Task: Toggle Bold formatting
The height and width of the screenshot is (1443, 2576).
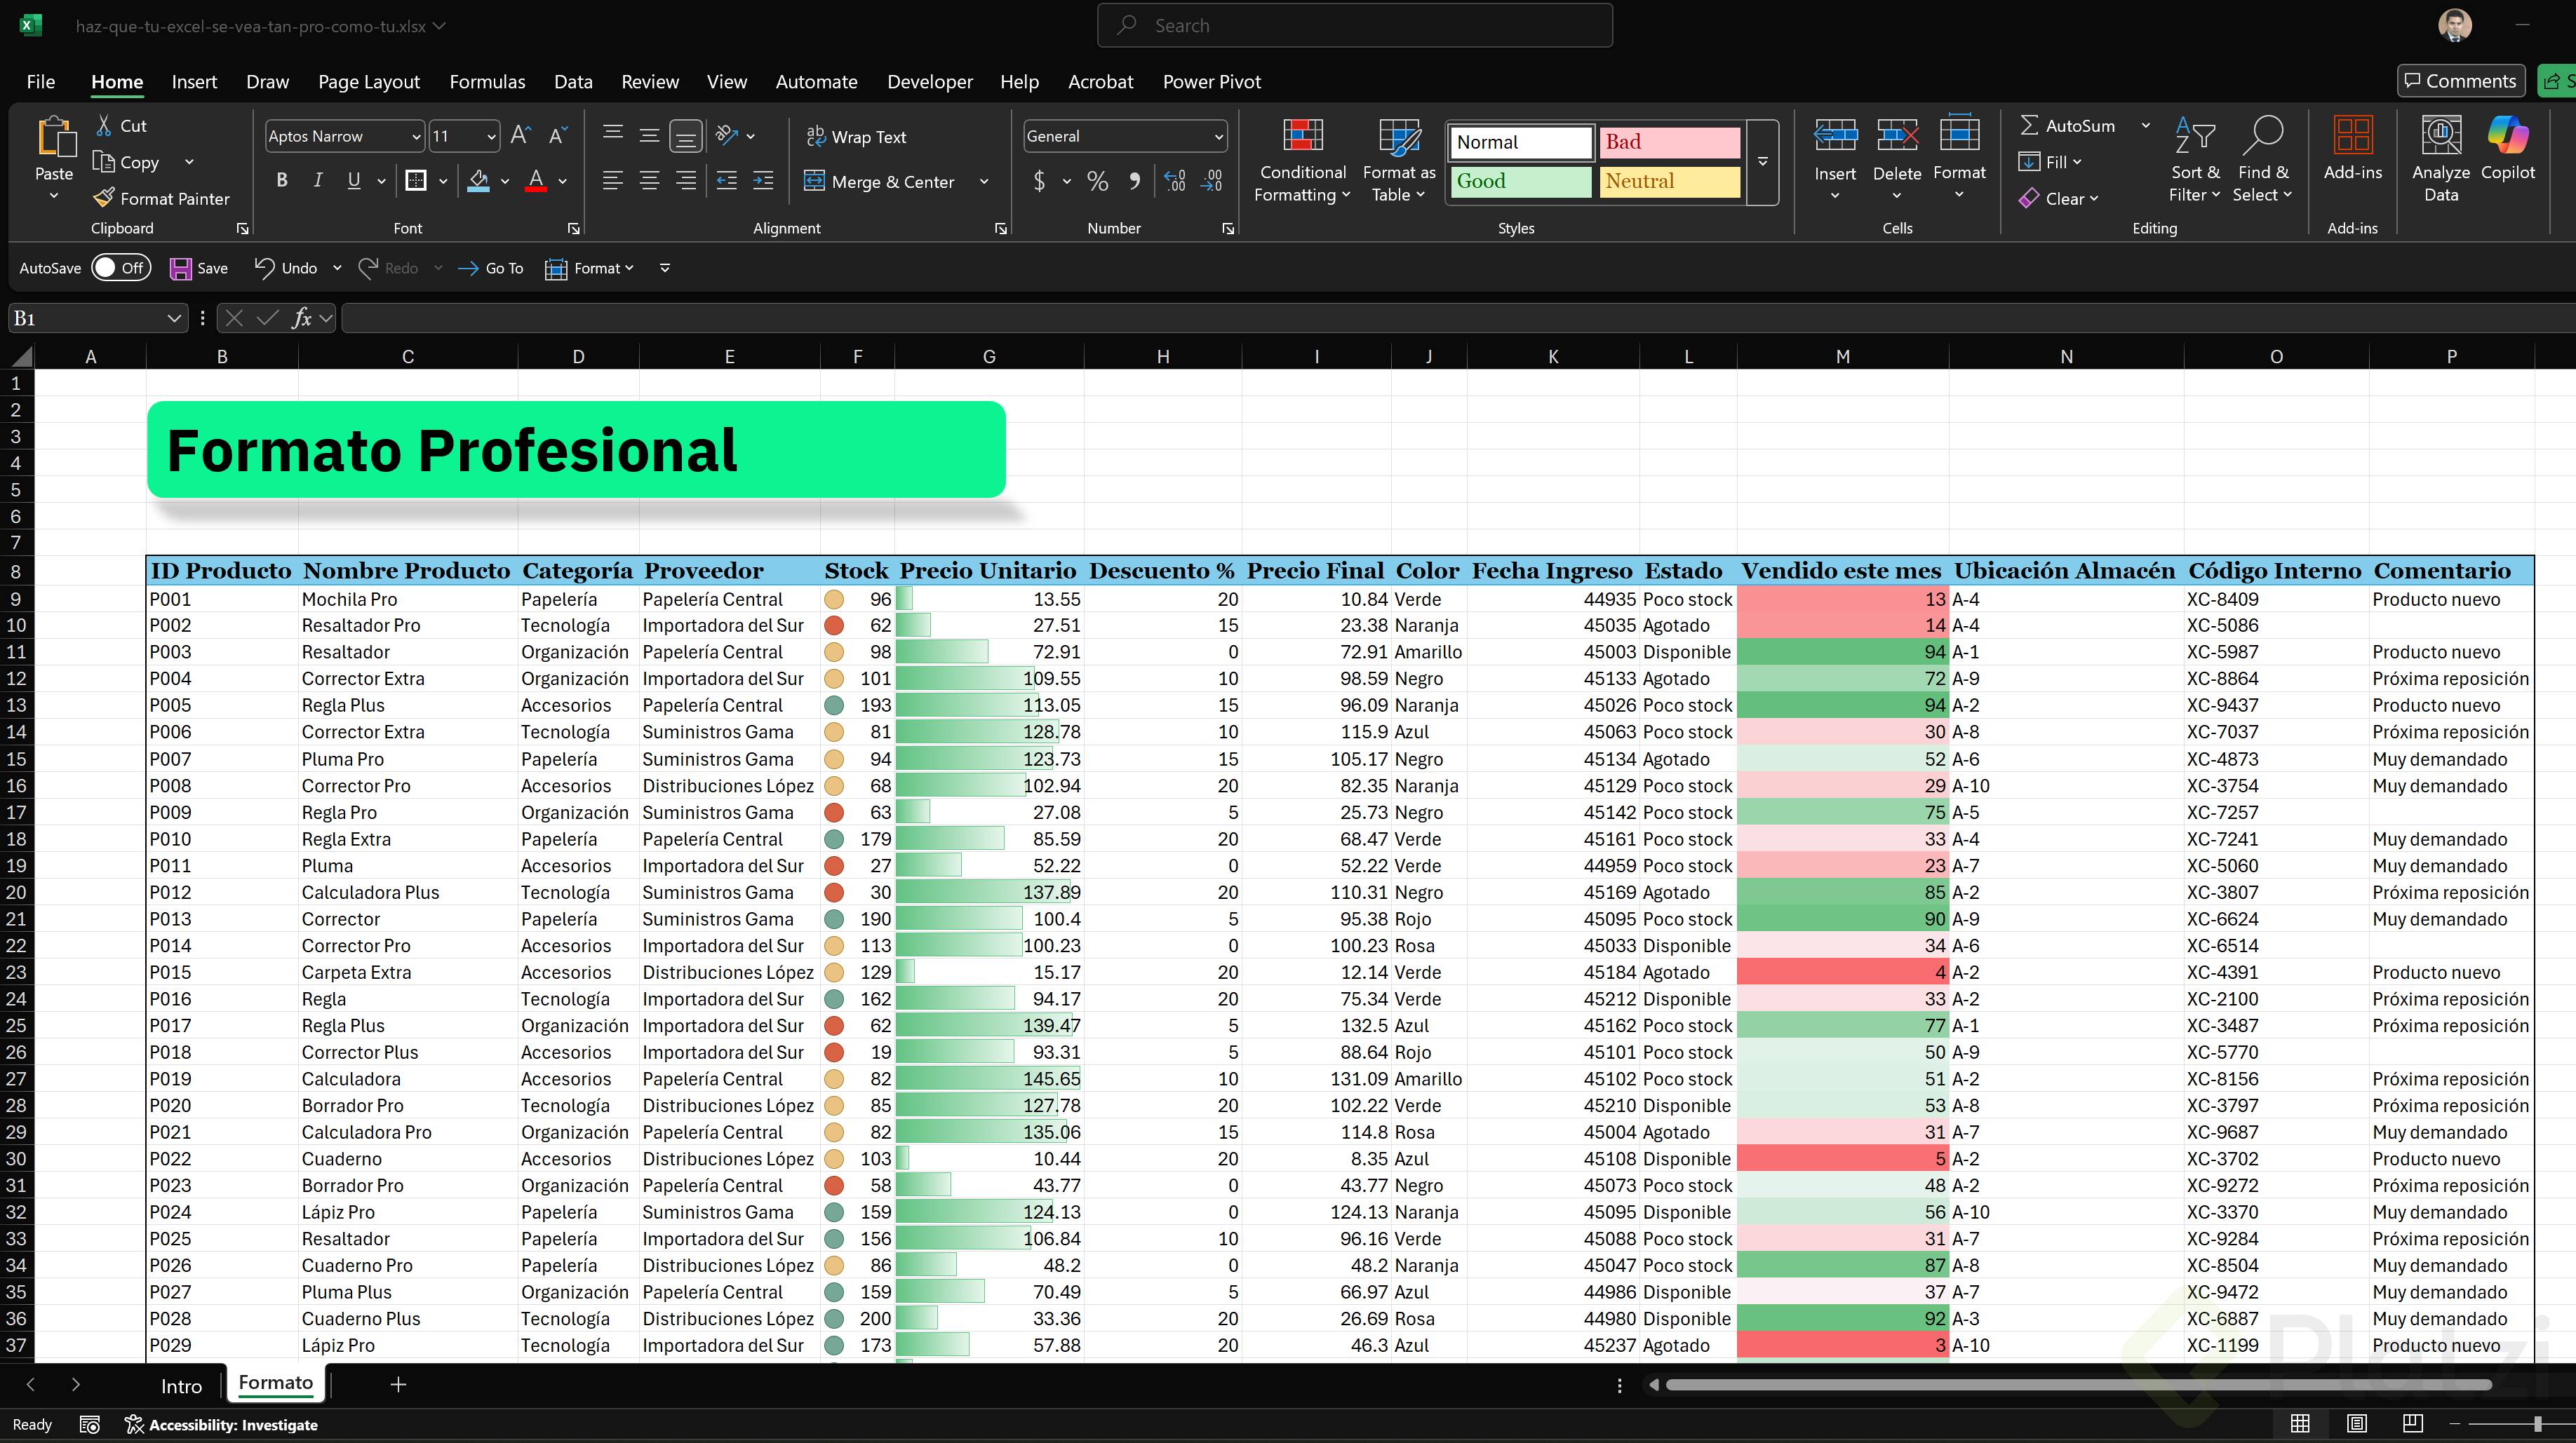Action: click(282, 181)
